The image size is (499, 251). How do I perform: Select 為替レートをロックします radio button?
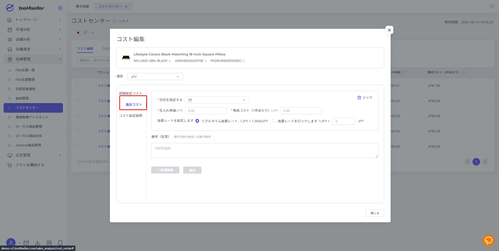tap(274, 121)
